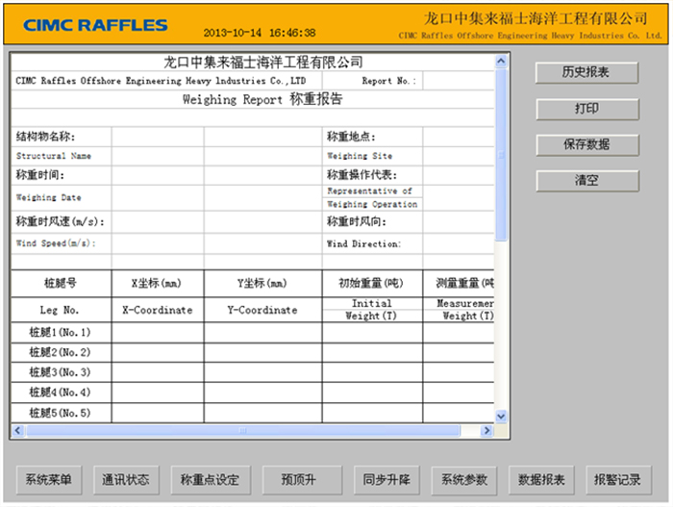Click X-coordinate cell of 桩腿1

click(158, 333)
